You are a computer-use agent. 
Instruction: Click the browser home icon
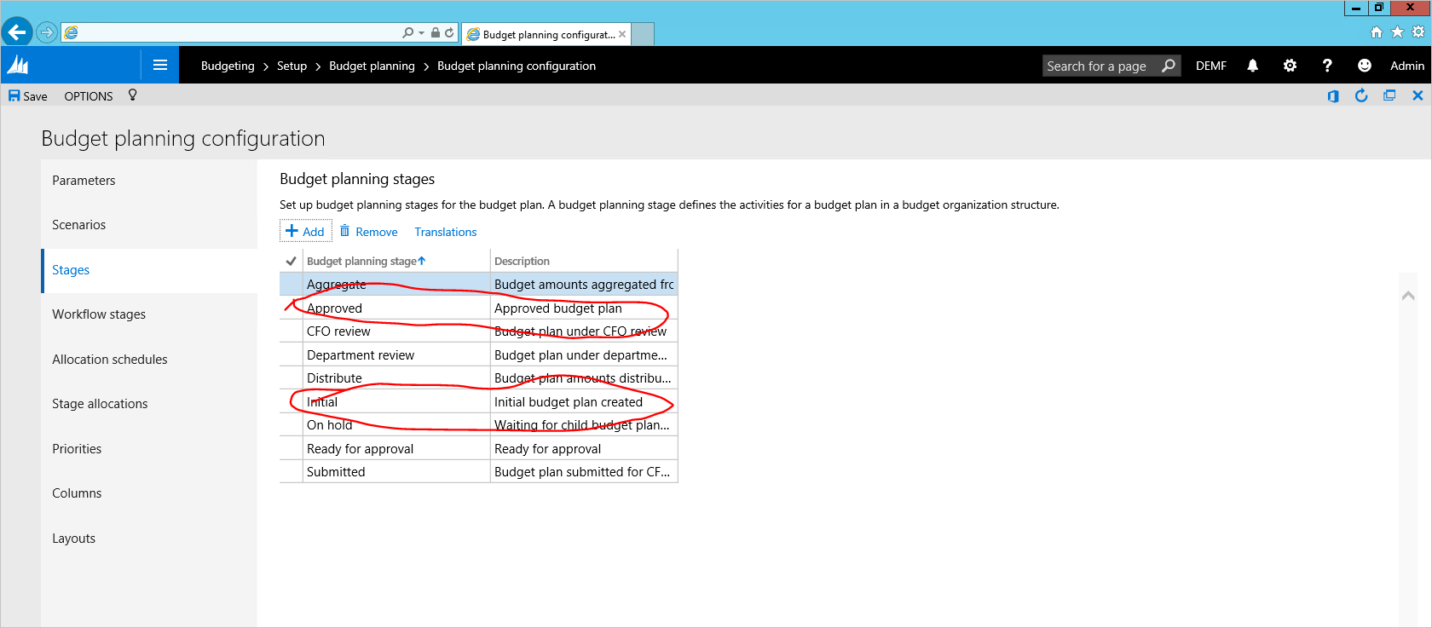click(1376, 32)
